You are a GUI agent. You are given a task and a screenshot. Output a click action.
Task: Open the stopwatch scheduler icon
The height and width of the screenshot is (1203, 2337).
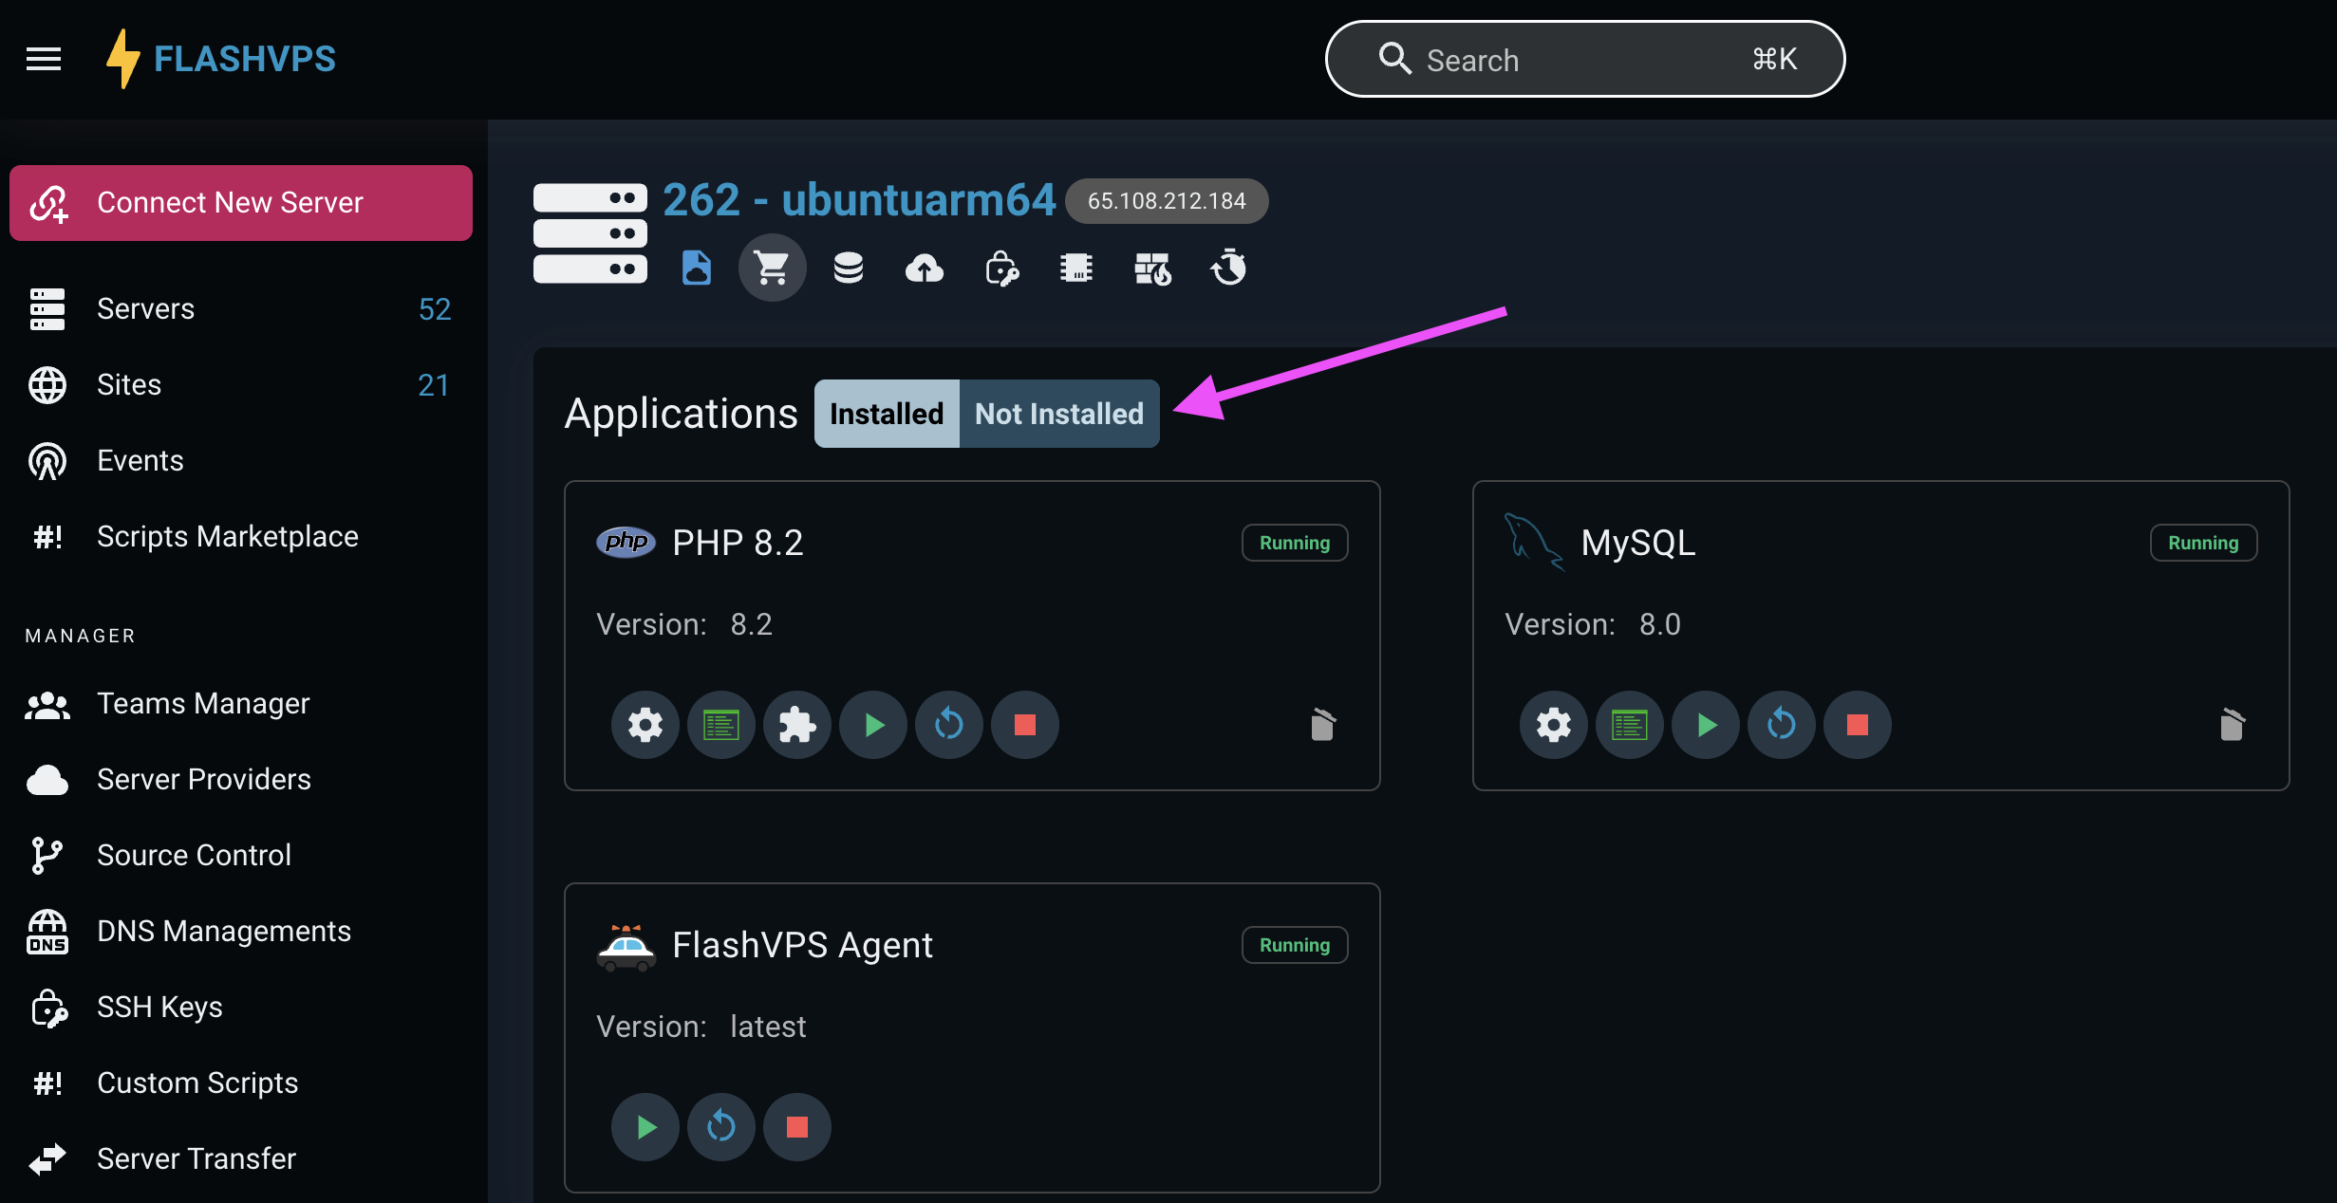point(1227,268)
